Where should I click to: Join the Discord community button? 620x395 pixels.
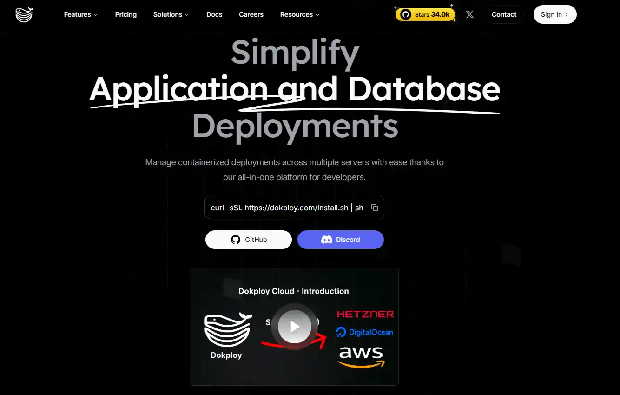tap(341, 240)
